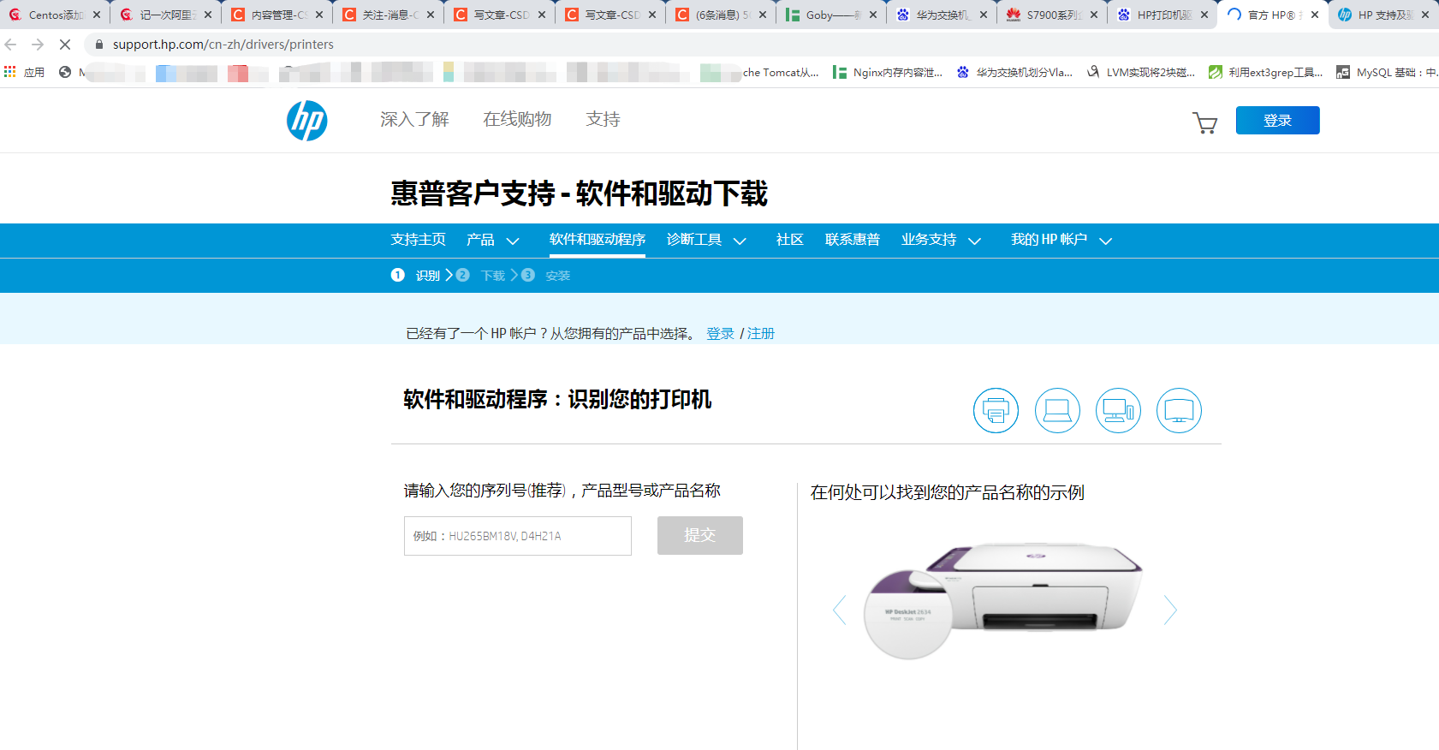Click the HP DeskJet printer example image
Image resolution: width=1439 pixels, height=750 pixels.
point(1003,602)
